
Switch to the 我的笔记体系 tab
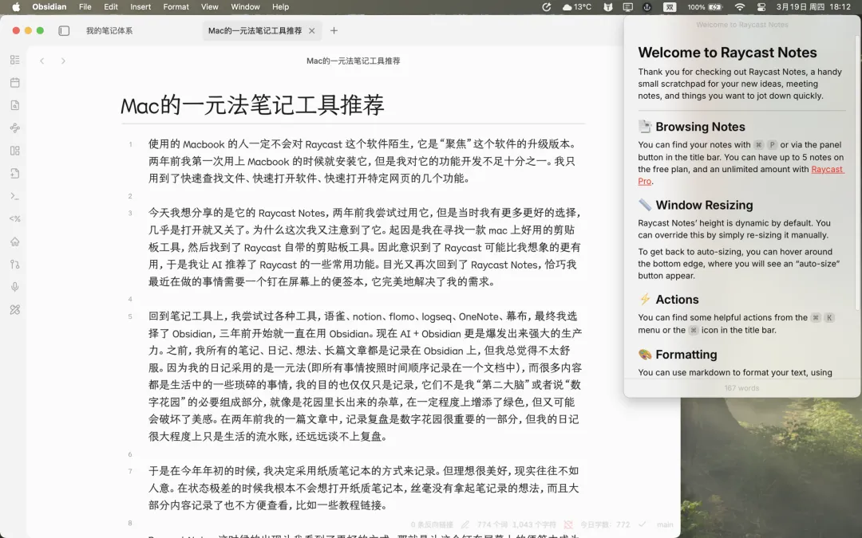click(x=109, y=31)
